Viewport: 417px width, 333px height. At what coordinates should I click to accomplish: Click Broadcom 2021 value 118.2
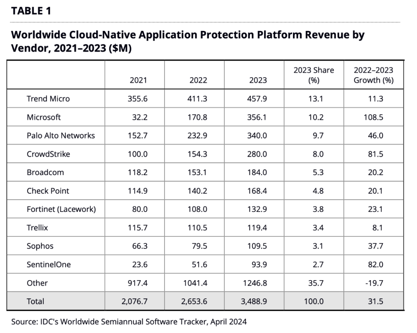click(x=137, y=172)
